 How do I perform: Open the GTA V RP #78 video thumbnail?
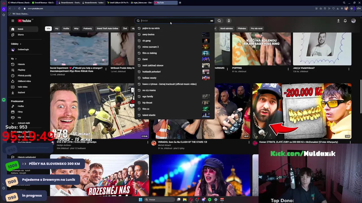click(99, 111)
